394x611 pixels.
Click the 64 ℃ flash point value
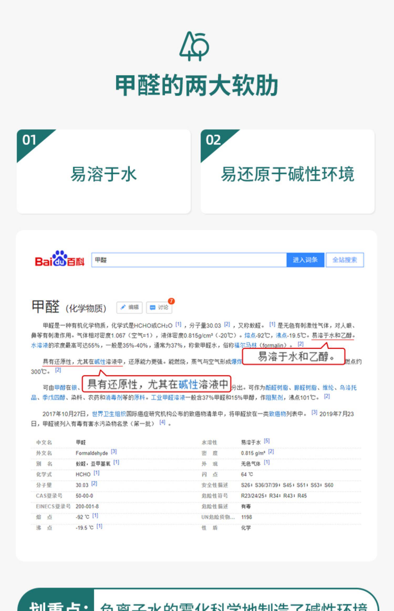[x=247, y=474]
